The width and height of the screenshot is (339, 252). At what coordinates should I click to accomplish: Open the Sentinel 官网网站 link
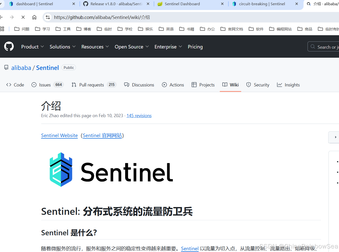tap(102, 135)
